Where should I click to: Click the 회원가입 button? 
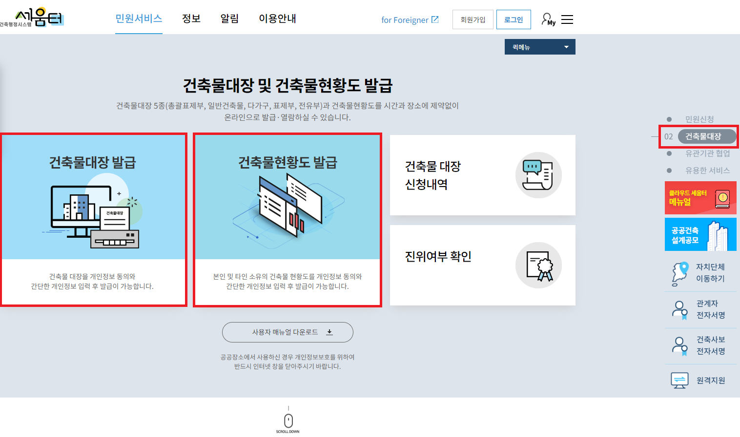tap(473, 19)
